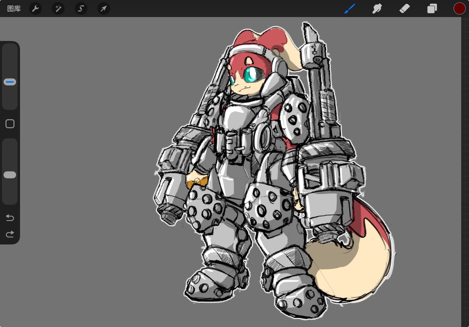Open the Actions wrench menu
The image size is (469, 327).
tap(36, 9)
